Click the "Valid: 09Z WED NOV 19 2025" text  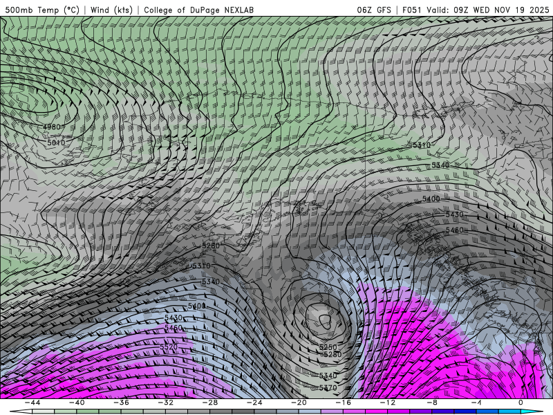(x=488, y=10)
